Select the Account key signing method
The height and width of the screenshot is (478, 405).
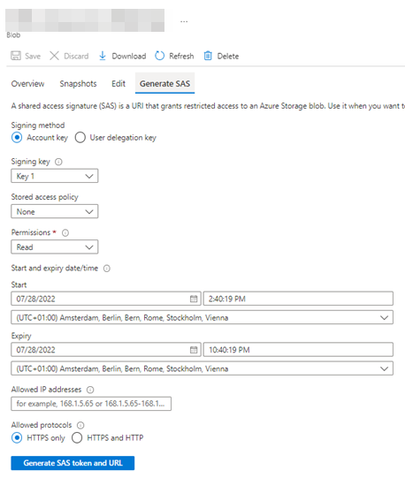(17, 138)
